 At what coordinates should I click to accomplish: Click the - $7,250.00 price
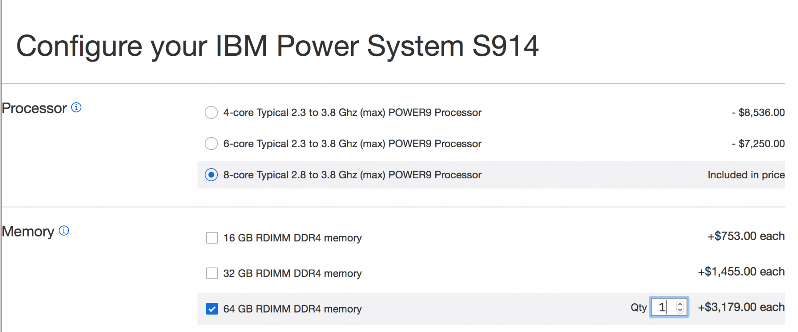coord(758,144)
